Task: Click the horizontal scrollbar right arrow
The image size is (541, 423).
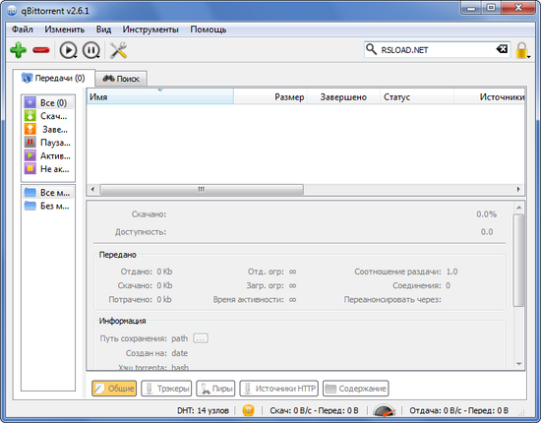Action: (x=518, y=189)
